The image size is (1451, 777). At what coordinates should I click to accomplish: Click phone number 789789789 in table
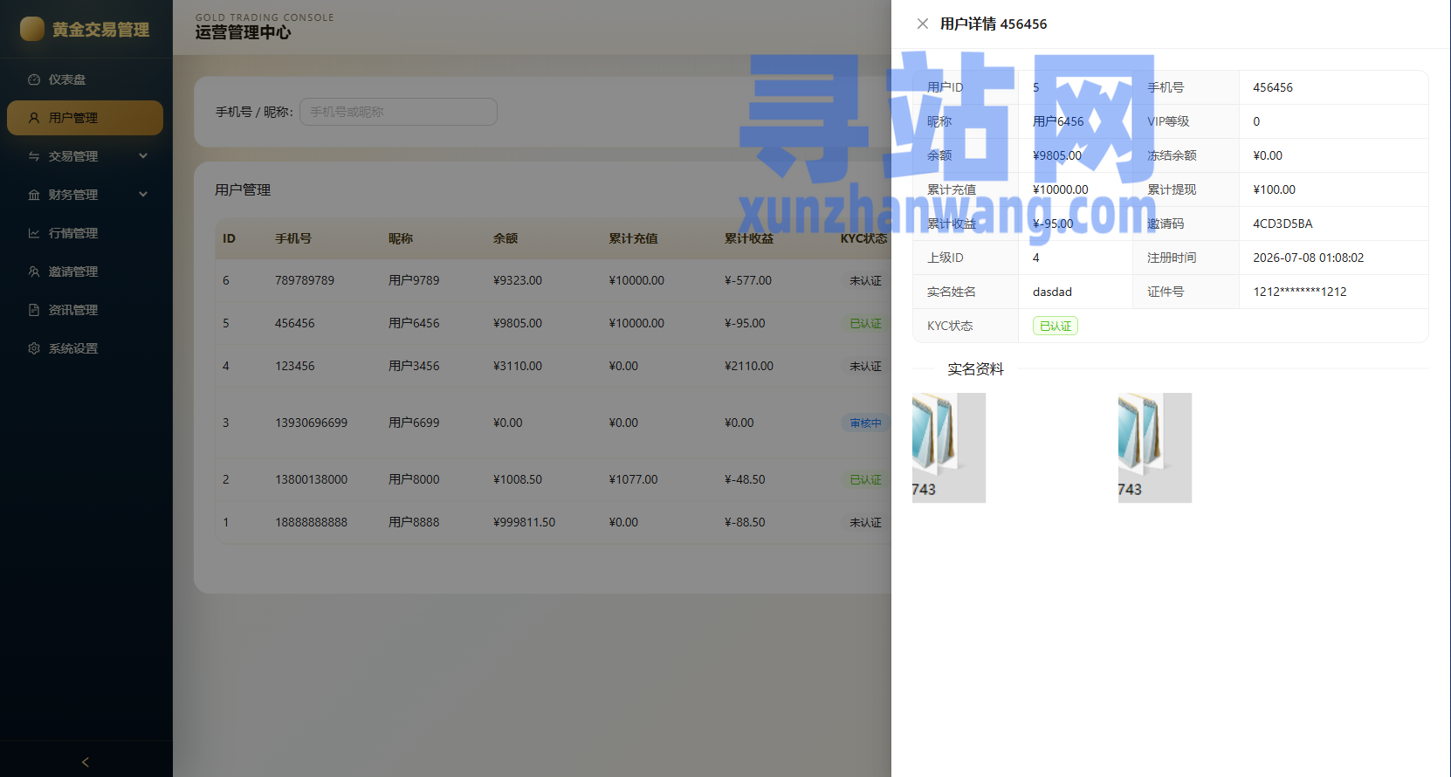[305, 280]
